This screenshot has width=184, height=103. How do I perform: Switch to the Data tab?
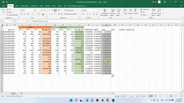click(x=41, y=6)
